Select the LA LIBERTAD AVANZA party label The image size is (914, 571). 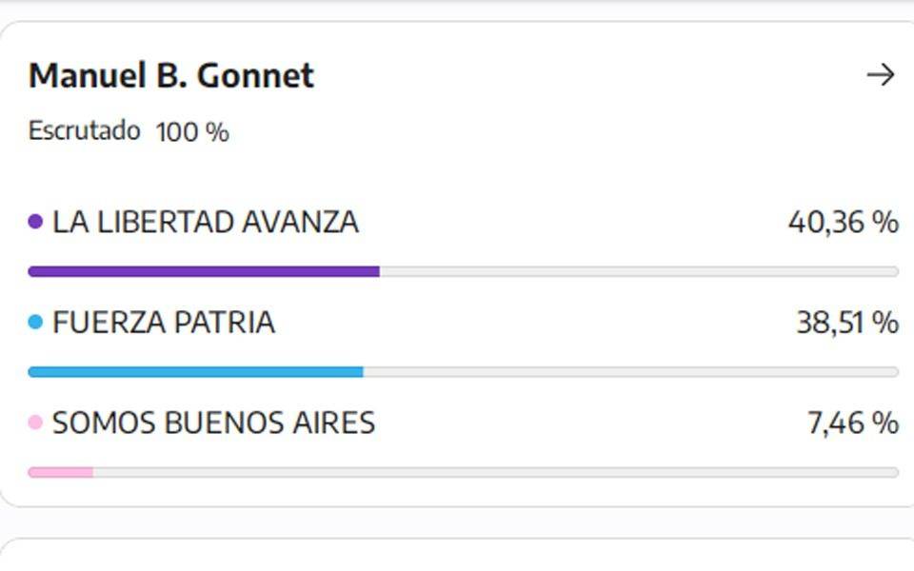(206, 222)
